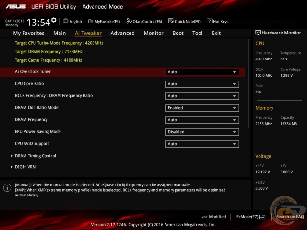Click the settings list vertical scrollbar
The height and width of the screenshot is (230, 307).
[248, 84]
